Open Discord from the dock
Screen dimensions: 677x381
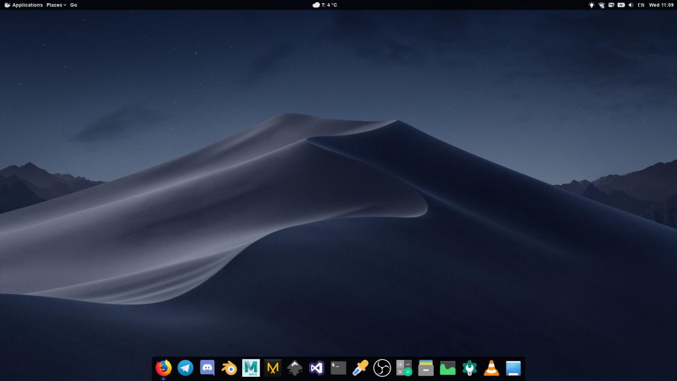click(x=207, y=367)
